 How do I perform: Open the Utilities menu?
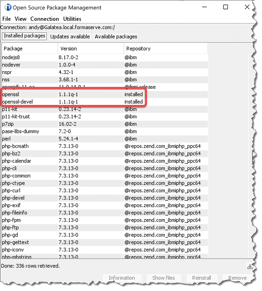click(72, 19)
